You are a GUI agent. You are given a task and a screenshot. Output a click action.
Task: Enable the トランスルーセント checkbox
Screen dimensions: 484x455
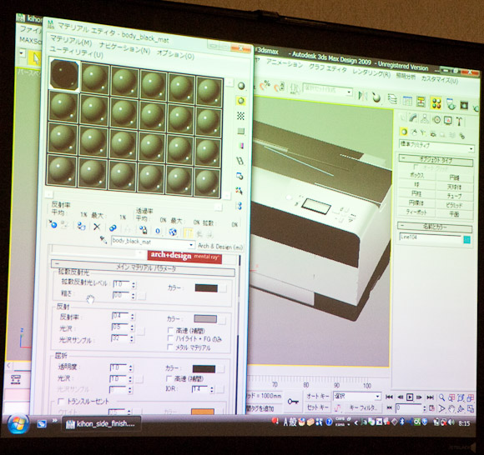[x=61, y=401]
